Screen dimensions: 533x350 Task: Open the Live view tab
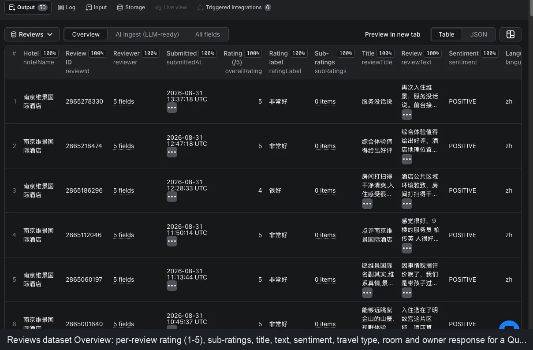[x=171, y=7]
